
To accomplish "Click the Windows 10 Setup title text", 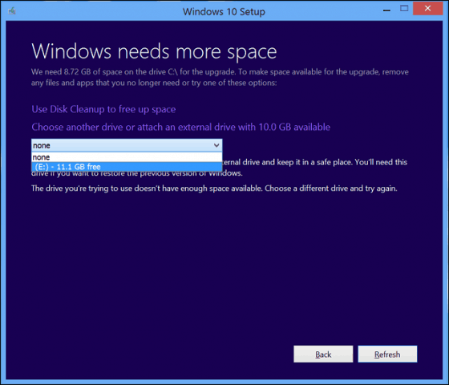I will [224, 12].
